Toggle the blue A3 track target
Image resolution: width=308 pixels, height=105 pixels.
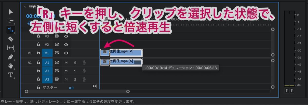pyautogui.click(x=47, y=79)
